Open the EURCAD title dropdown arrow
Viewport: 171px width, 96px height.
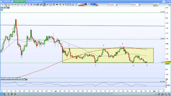pos(3,2)
